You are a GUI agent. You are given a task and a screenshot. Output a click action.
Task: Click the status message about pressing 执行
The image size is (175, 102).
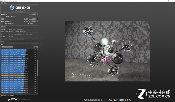click(107, 100)
